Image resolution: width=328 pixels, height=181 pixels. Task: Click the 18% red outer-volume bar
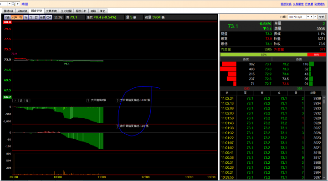pyautogui.click(x=316, y=55)
